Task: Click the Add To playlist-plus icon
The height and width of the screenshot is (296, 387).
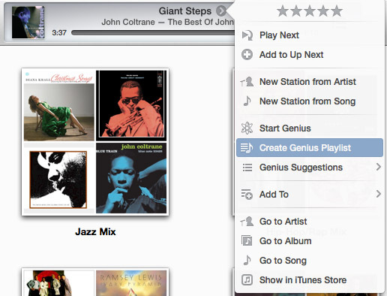Action: [247, 195]
